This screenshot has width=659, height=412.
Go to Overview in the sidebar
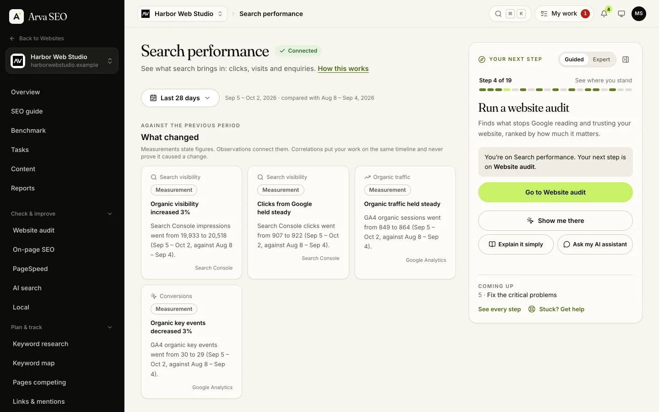coord(62,92)
